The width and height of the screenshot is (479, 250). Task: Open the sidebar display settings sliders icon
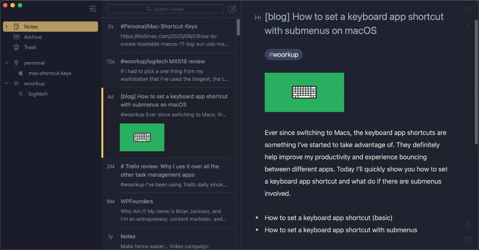[x=92, y=9]
